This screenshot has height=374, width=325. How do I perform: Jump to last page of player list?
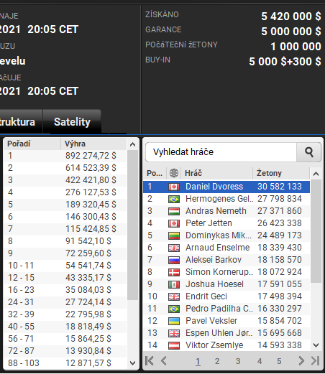[315, 361]
